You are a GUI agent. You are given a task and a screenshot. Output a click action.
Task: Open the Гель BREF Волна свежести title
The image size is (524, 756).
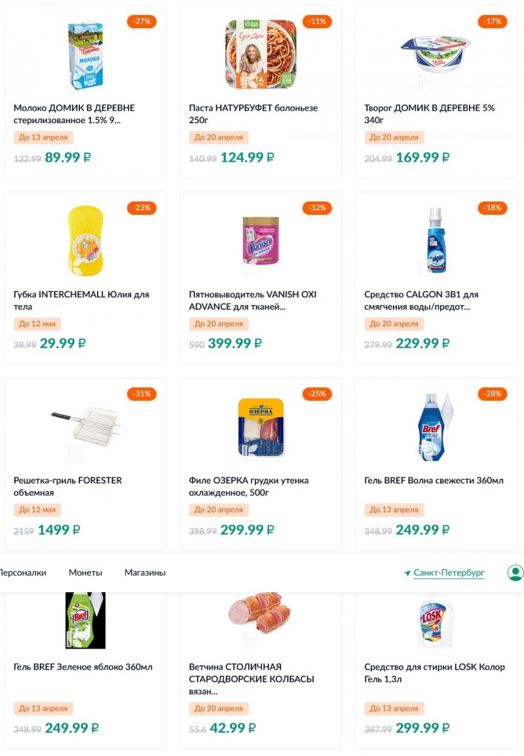[x=434, y=480]
